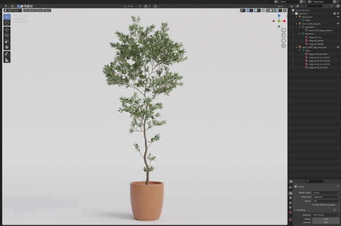Choose the Rotate tool
This screenshot has width=341, height=226.
click(7, 35)
